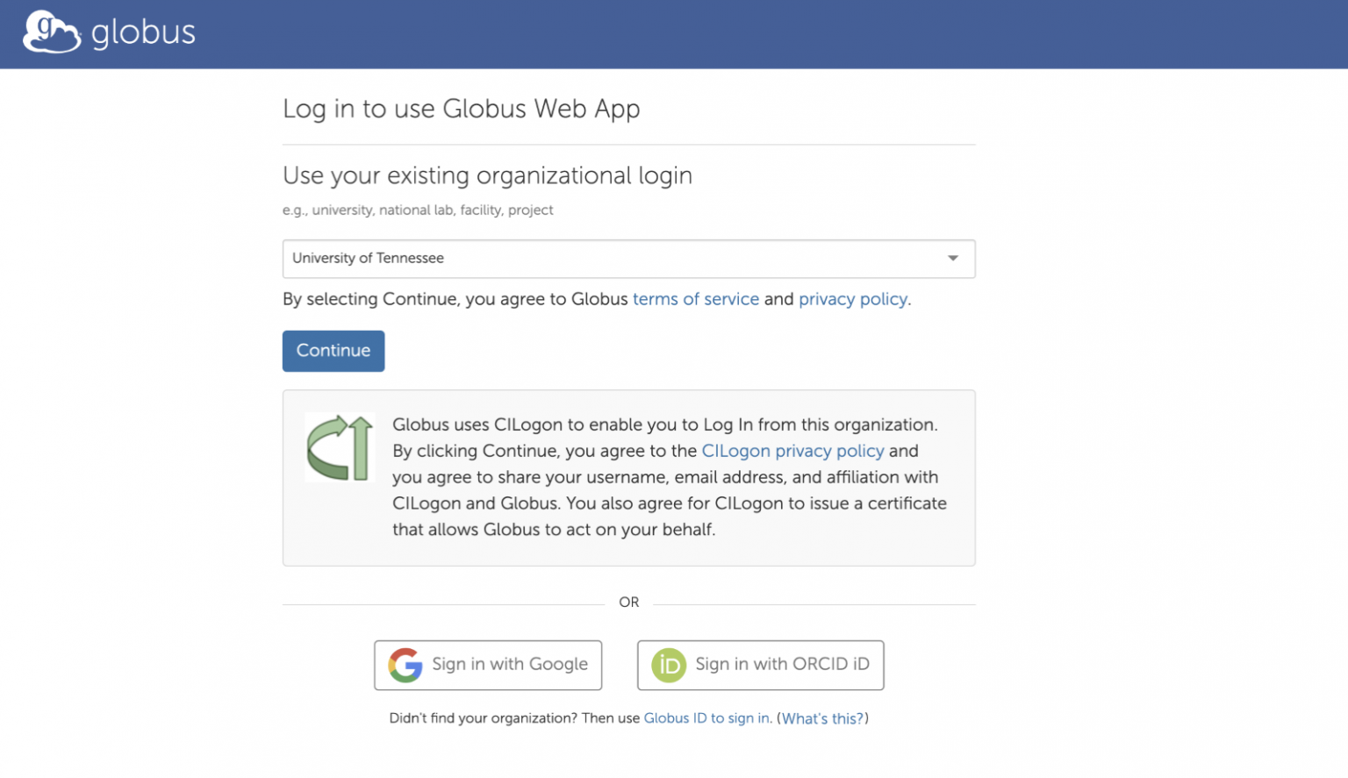
Task: Click the OR divider label
Action: [x=628, y=603]
